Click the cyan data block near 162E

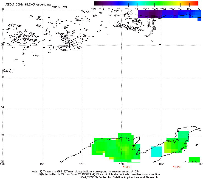click(x=157, y=152)
